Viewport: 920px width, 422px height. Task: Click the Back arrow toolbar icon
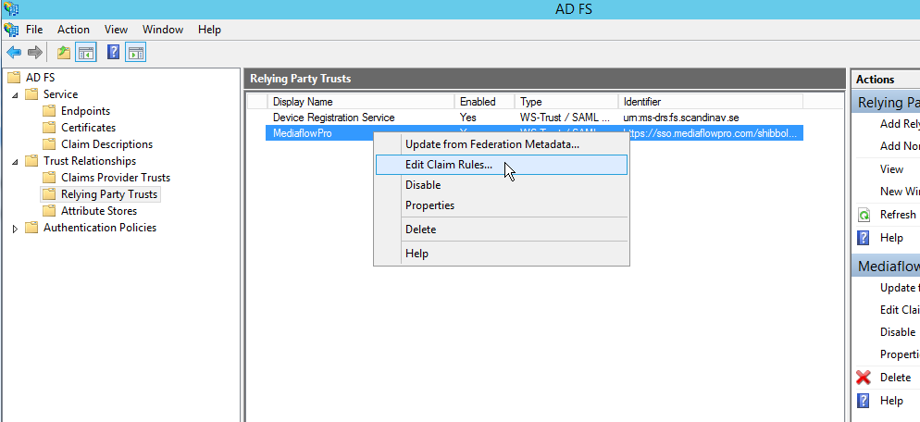click(x=14, y=53)
